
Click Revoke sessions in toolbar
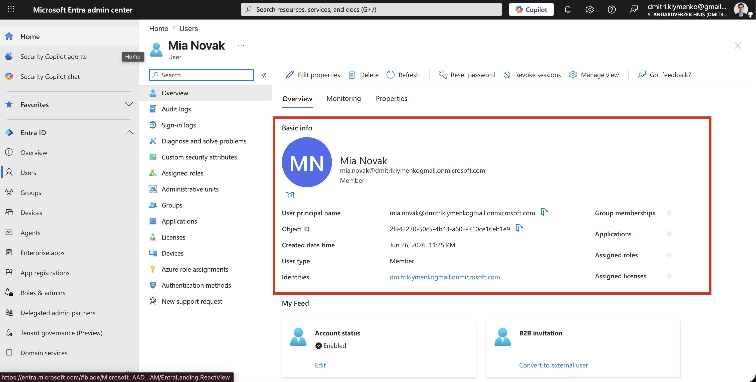532,75
